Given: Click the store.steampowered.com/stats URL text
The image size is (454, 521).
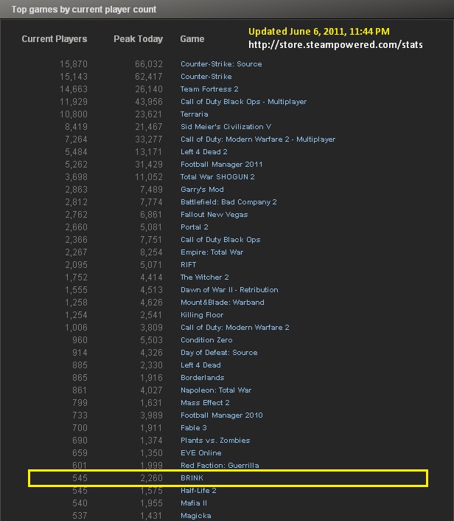Looking at the screenshot, I should [x=335, y=46].
